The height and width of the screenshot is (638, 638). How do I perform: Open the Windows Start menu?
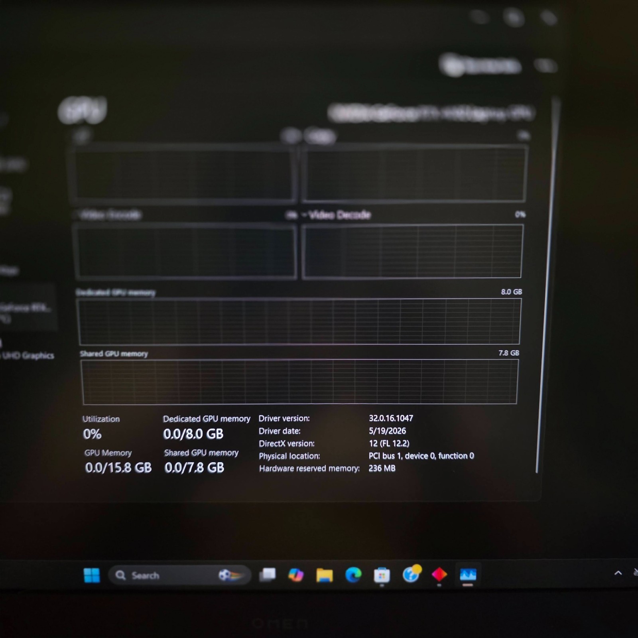point(92,575)
